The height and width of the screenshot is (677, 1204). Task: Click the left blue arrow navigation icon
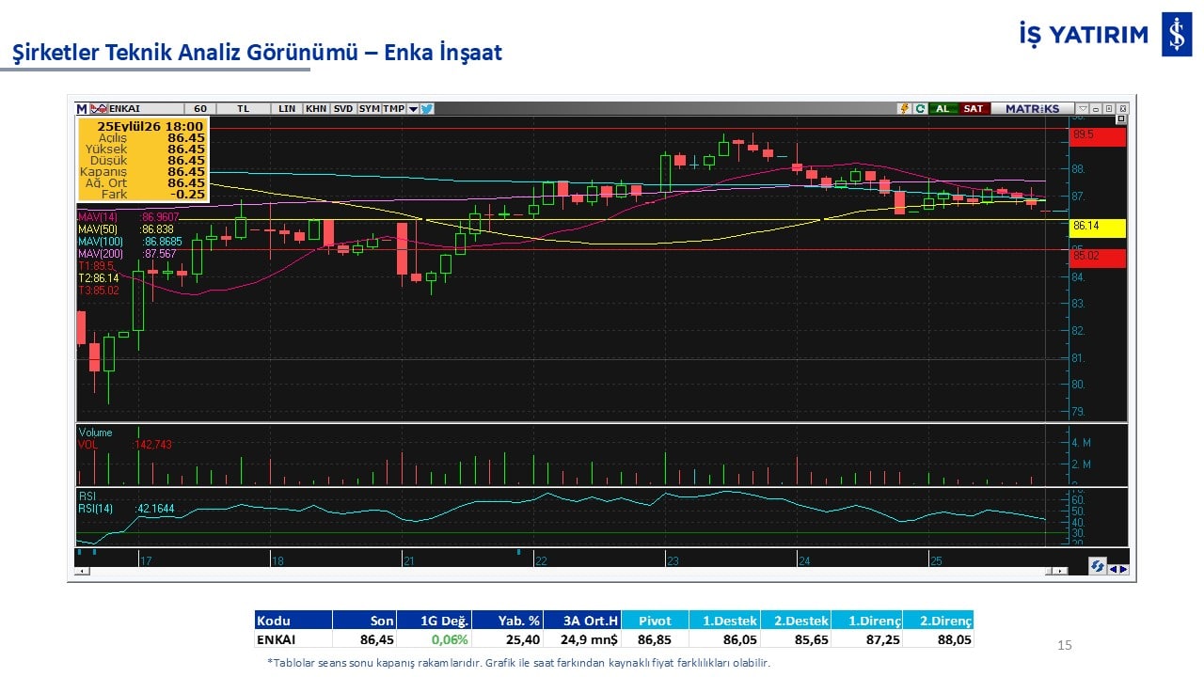(x=1114, y=569)
